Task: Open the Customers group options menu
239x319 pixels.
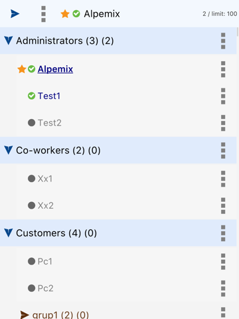Action: 223,233
